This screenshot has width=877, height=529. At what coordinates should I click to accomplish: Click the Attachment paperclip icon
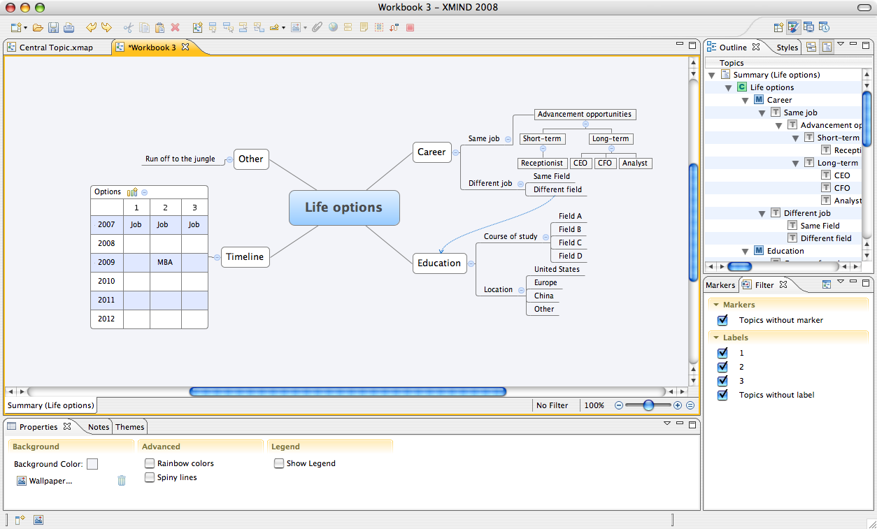click(317, 28)
